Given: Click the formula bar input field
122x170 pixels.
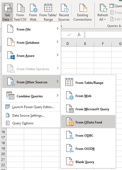Looking at the screenshot, I should click(x=104, y=35).
